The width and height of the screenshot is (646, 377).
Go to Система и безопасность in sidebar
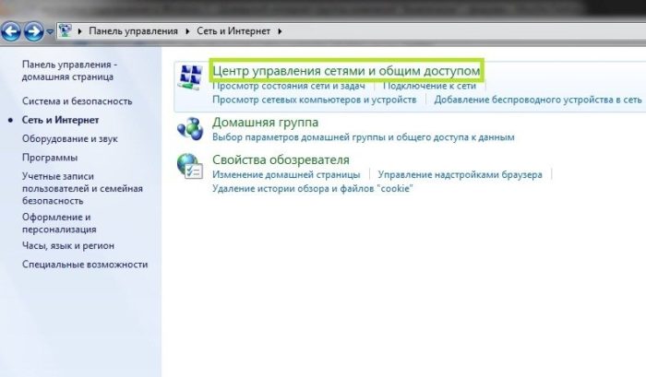pos(78,101)
